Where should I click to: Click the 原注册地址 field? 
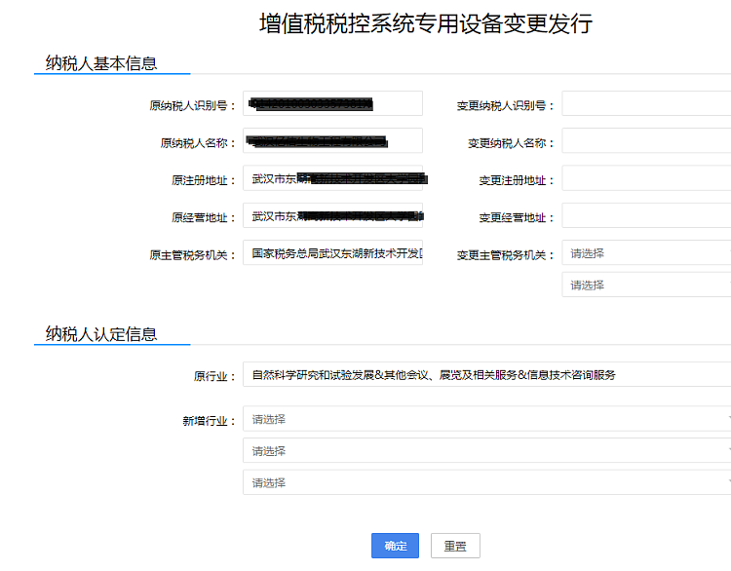click(333, 178)
